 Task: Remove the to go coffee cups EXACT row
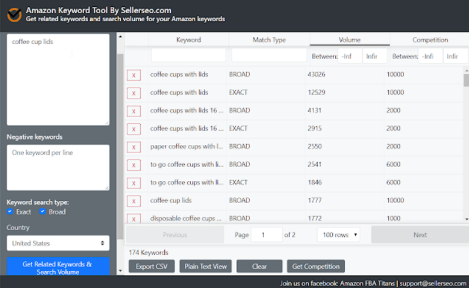(134, 183)
